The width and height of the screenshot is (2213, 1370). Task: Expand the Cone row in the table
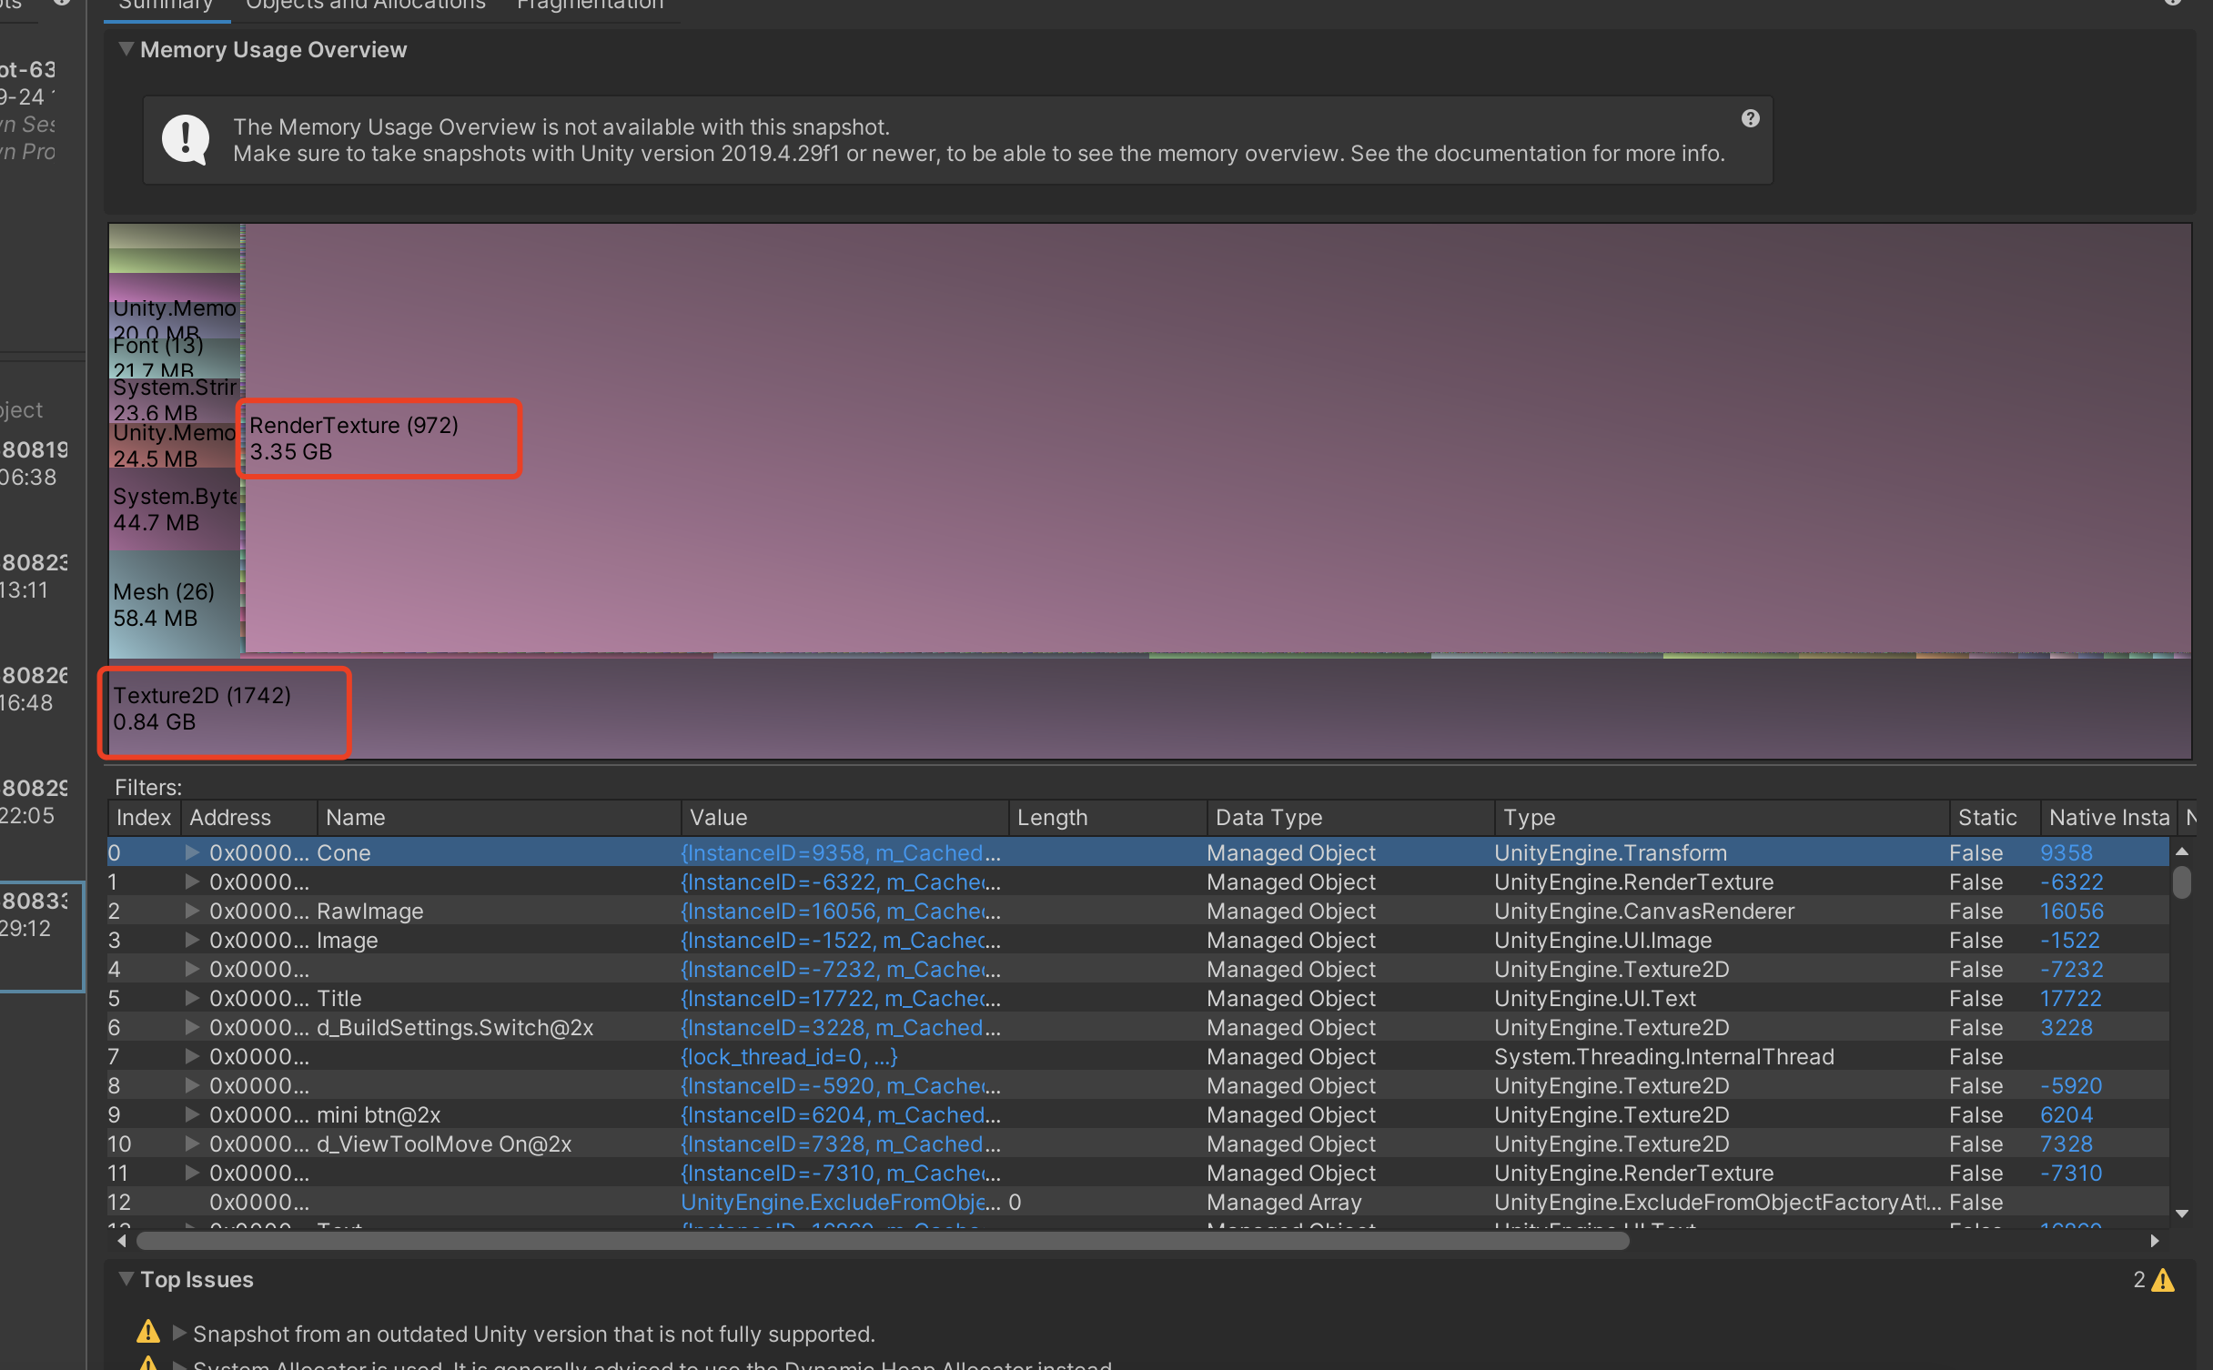coord(192,852)
